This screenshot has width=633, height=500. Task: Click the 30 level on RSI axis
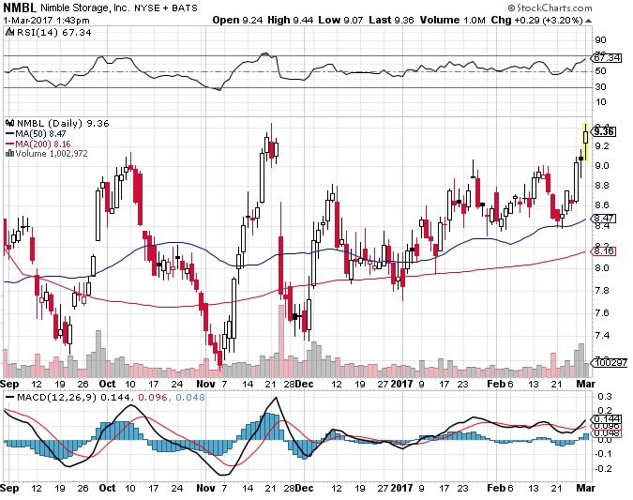click(x=600, y=87)
